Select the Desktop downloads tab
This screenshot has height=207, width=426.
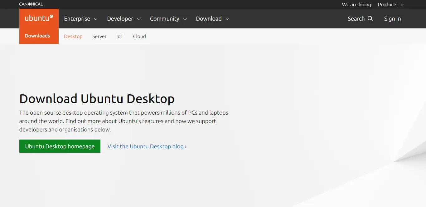[x=73, y=36]
